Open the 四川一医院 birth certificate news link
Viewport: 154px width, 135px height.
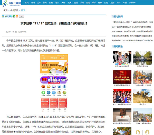click(x=131, y=27)
